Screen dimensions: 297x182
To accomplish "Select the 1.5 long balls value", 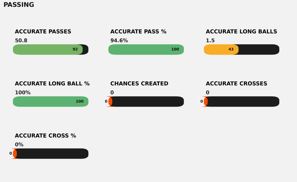I will click(210, 41).
